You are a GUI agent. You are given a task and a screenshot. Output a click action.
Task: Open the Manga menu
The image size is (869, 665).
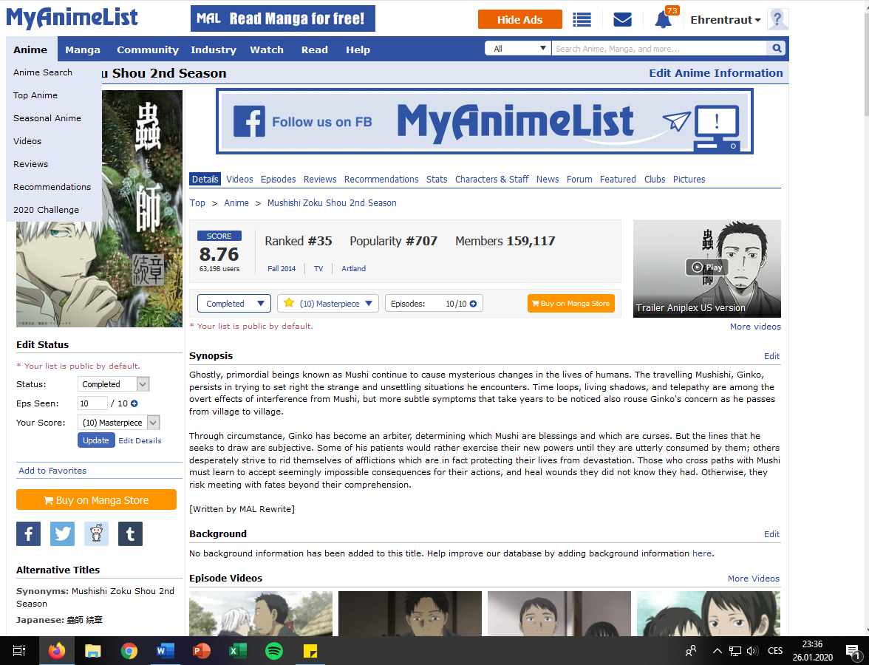pos(83,50)
